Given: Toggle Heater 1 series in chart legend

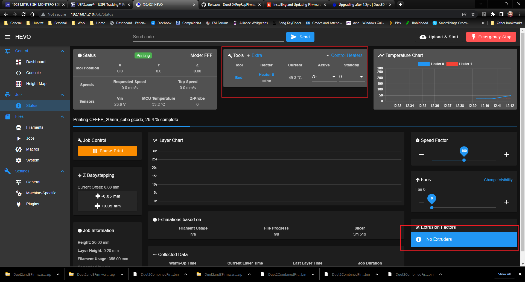Looking at the screenshot, I should click(x=459, y=64).
